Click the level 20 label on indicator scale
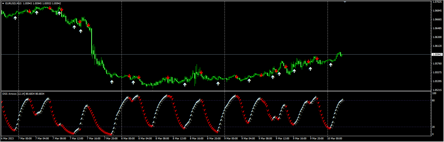Viewport: 444px width, 142px height. coord(433,127)
